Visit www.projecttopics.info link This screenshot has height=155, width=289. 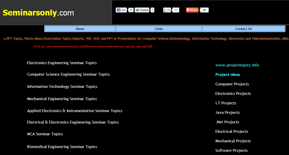coord(237,65)
